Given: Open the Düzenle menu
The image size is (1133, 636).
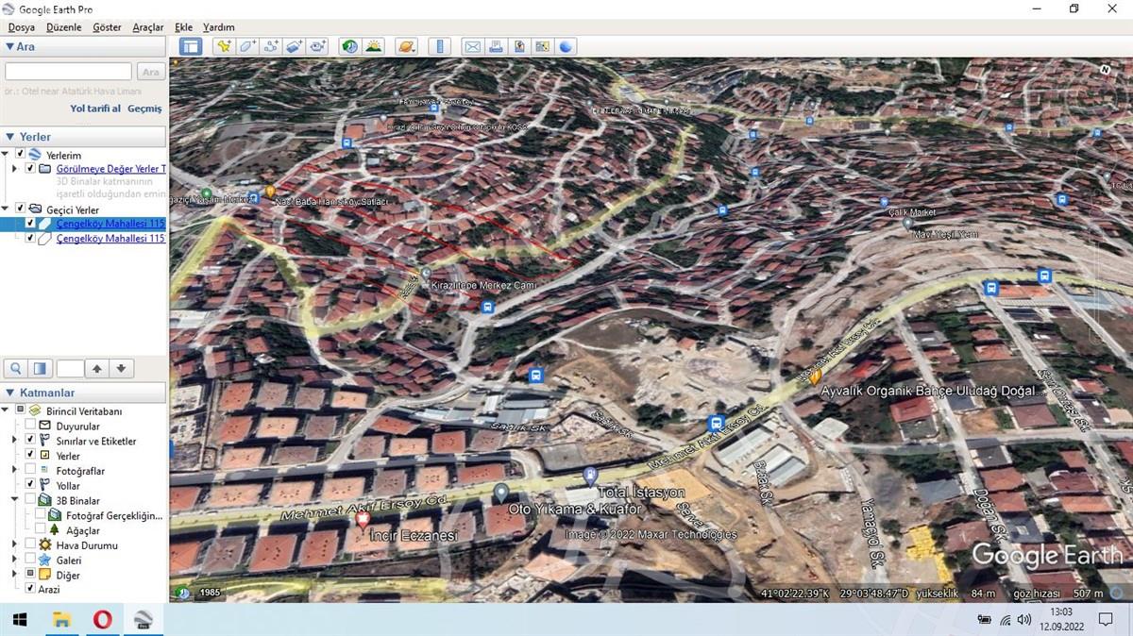Looking at the screenshot, I should click(x=63, y=27).
